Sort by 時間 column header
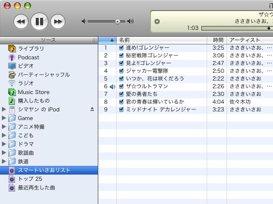This screenshot has width=273, height=204. [217, 40]
